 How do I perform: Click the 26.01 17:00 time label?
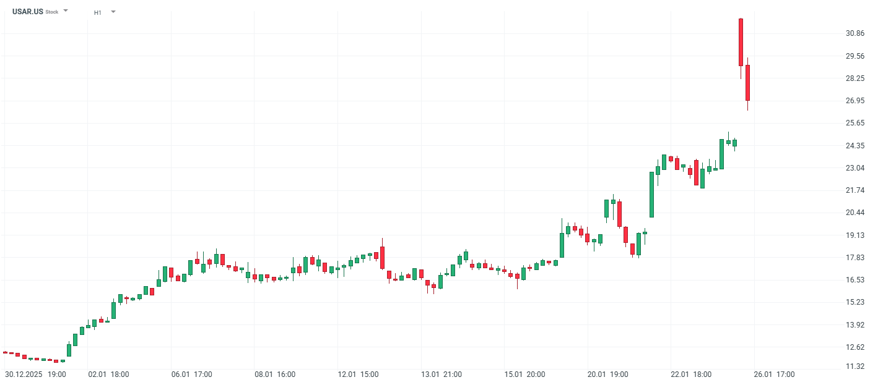(775, 374)
